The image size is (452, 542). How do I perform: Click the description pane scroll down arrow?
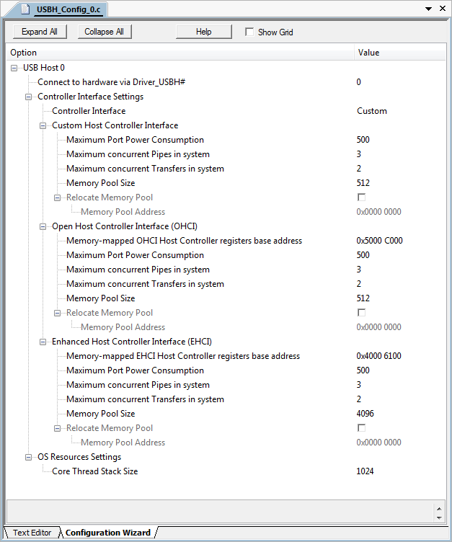click(440, 516)
